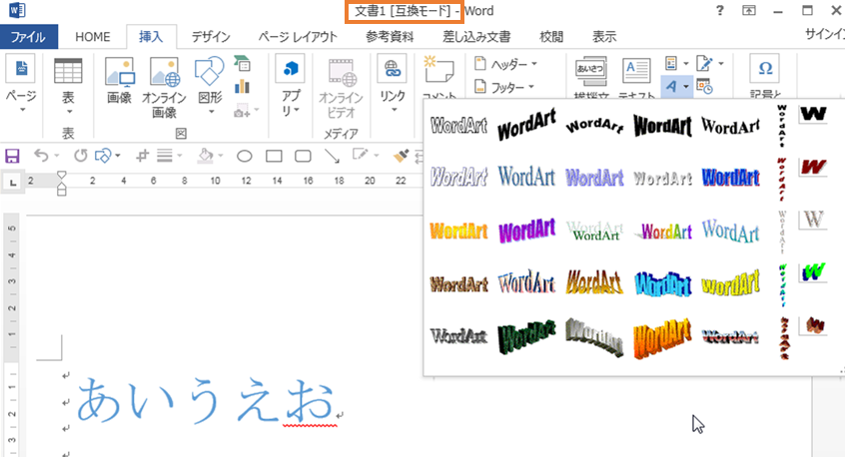Choose the cyan 3D WordArt style
The image size is (845, 457).
(663, 283)
